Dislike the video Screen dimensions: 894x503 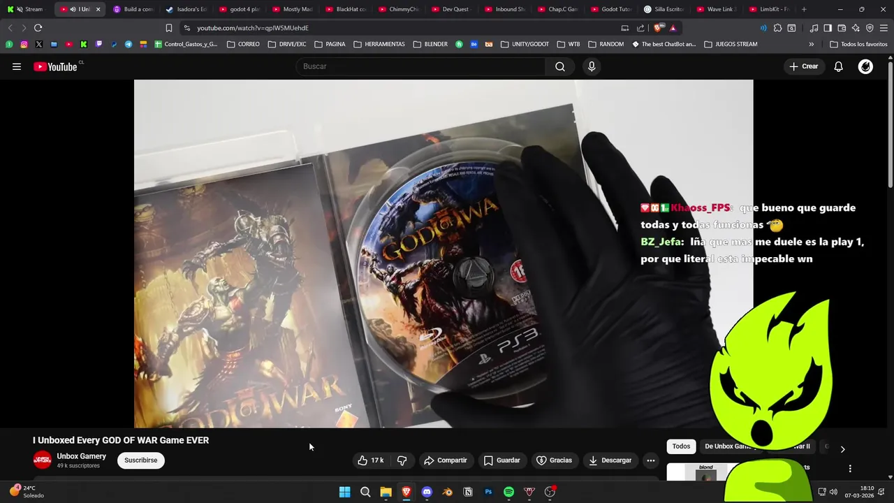[402, 460]
